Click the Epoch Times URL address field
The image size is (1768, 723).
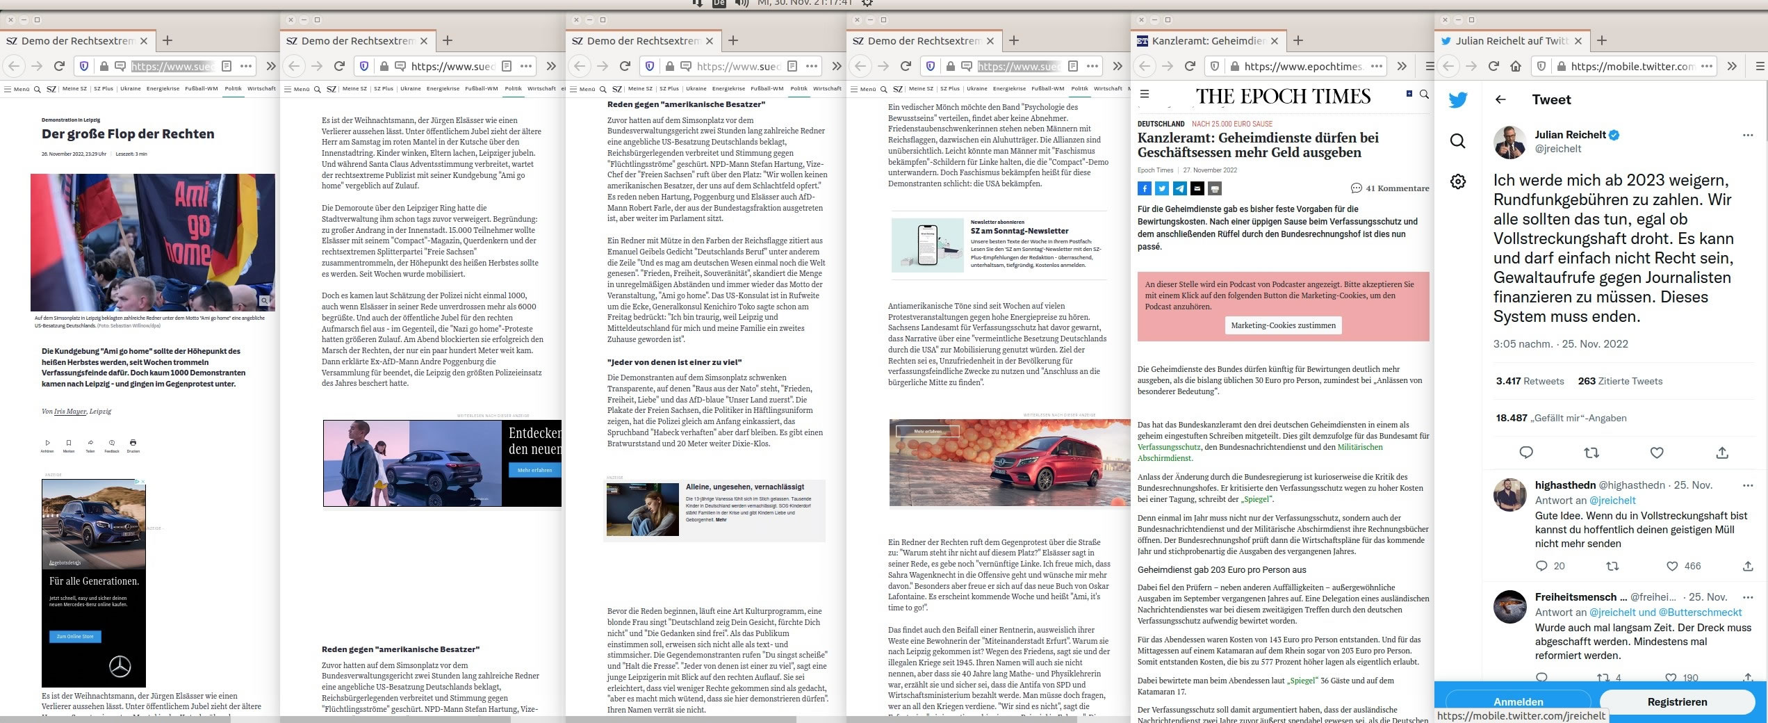1303,66
